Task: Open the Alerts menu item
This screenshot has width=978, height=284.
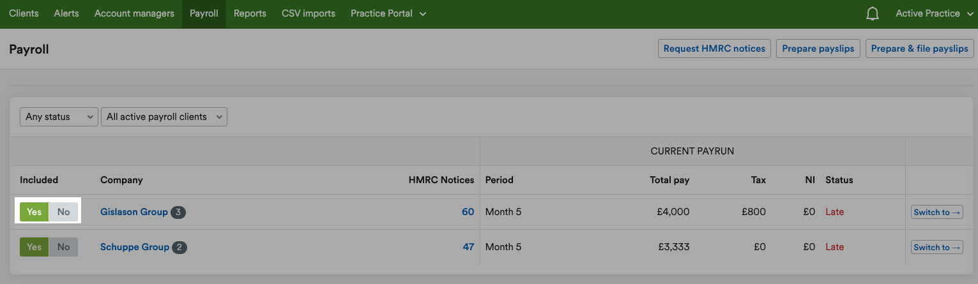Action: tap(66, 13)
